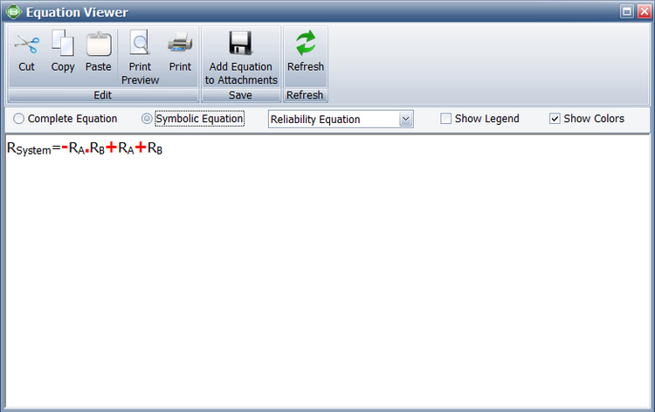The width and height of the screenshot is (655, 412).
Task: Click the Print printer icon
Action: tap(180, 43)
